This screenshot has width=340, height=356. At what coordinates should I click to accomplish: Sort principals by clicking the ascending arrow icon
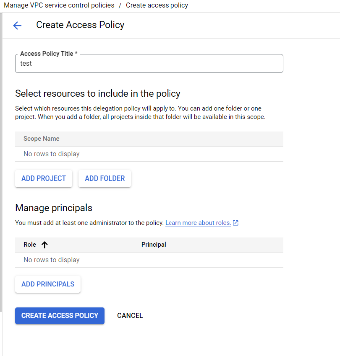click(x=44, y=245)
